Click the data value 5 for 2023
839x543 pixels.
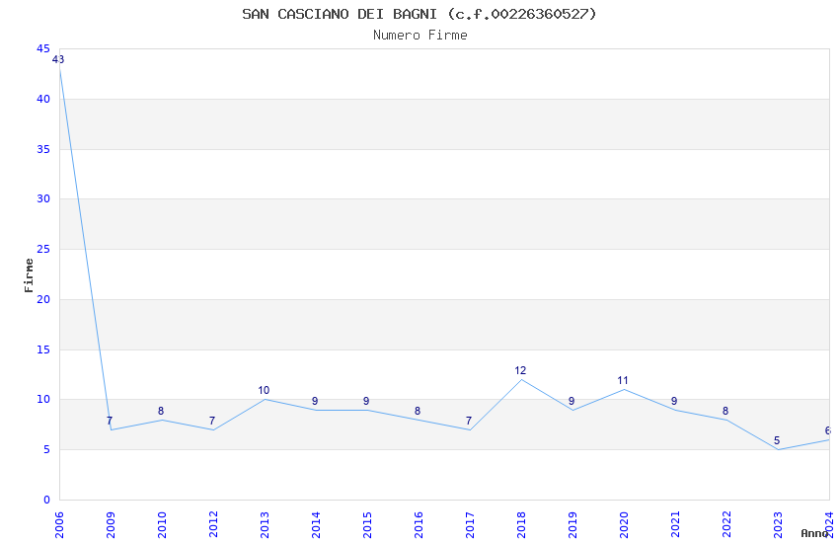[777, 441]
